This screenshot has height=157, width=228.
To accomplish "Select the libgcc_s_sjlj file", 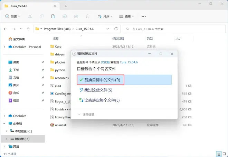I will click(x=60, y=101).
